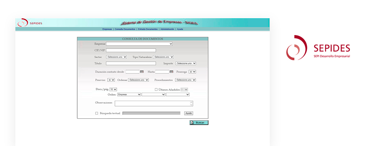
Task: Click the Título text field
Action: coord(131,64)
